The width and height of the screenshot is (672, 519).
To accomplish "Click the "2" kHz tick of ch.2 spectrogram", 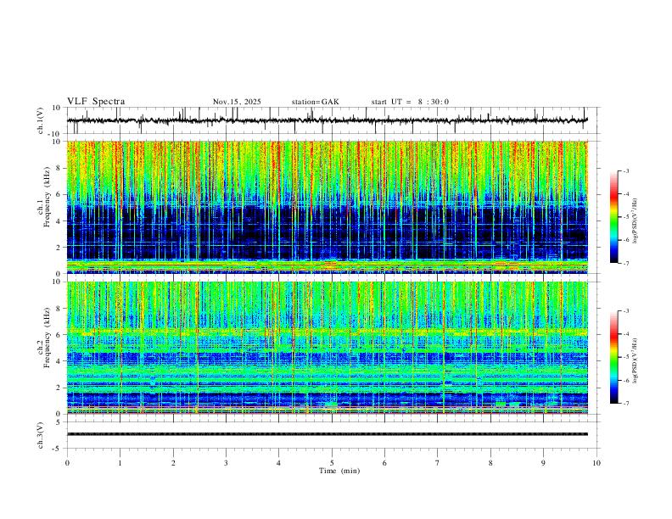I will click(x=59, y=388).
